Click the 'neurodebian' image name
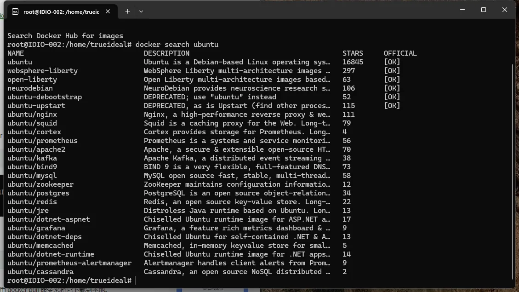Image resolution: width=519 pixels, height=292 pixels. (x=30, y=88)
